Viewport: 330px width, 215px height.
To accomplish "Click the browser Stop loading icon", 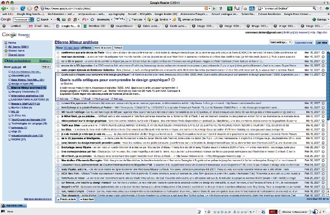I will [29, 8].
